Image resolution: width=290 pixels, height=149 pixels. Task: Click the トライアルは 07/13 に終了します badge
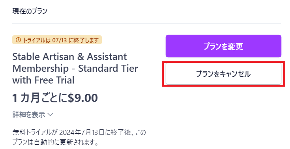click(x=57, y=40)
